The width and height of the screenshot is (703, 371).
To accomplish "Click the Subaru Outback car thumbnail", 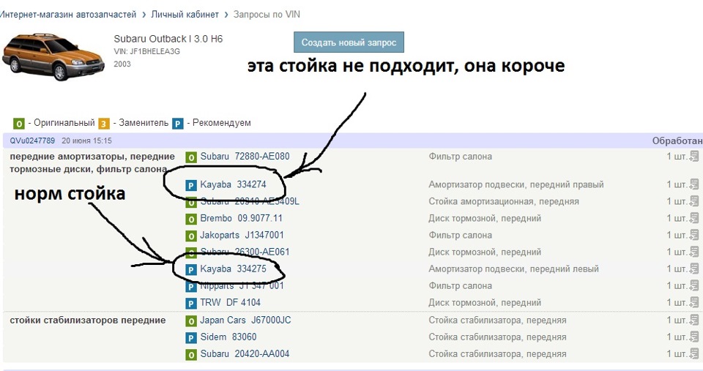I will click(x=53, y=56).
